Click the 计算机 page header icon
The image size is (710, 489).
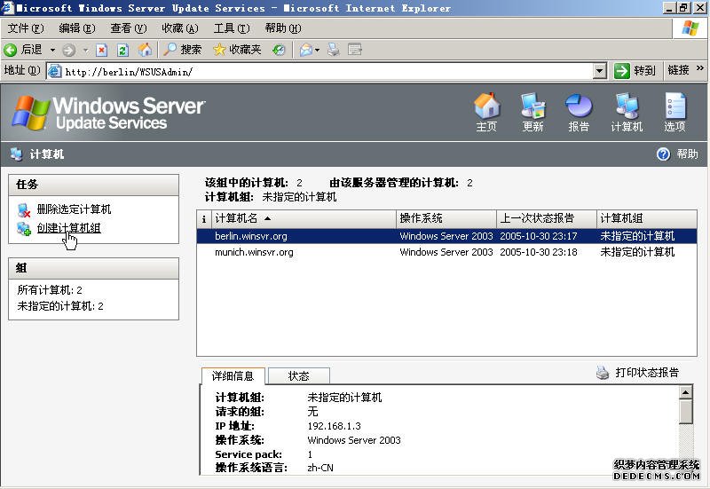[x=16, y=154]
